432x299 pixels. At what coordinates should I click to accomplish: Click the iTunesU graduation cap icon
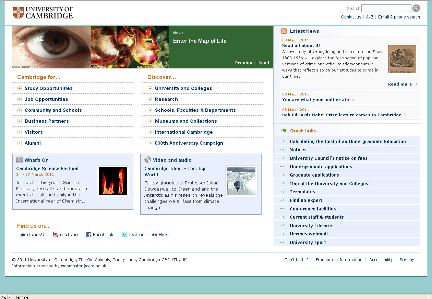(x=23, y=235)
